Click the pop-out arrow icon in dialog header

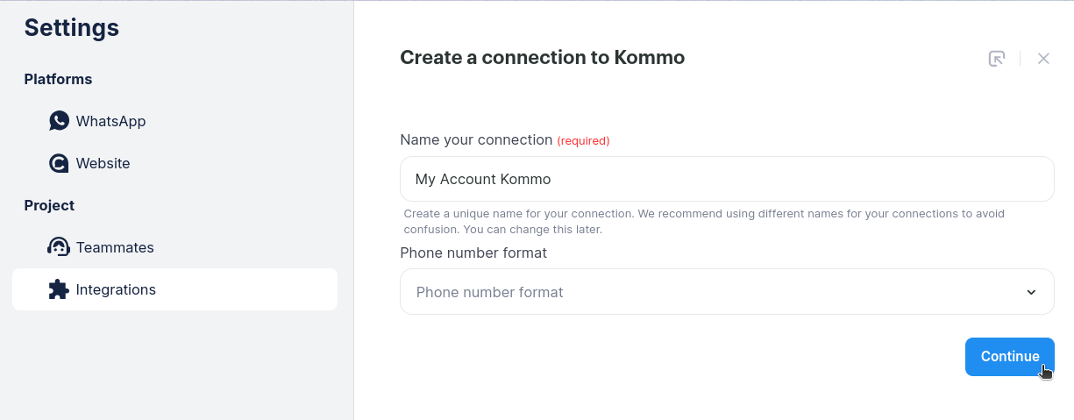pos(997,59)
